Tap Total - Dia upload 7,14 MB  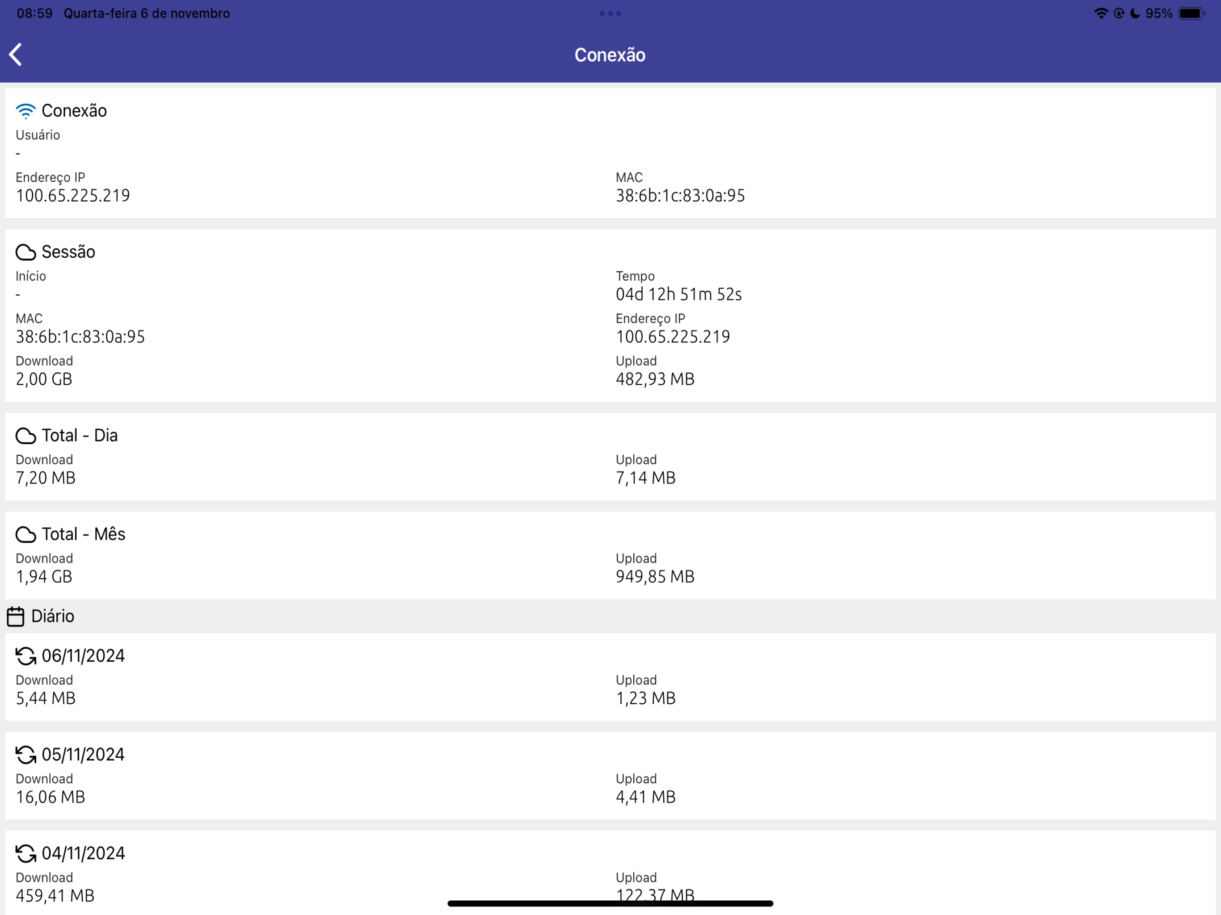(646, 478)
